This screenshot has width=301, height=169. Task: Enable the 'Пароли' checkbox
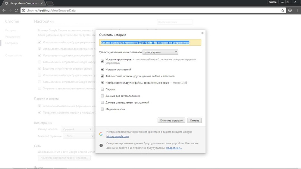click(x=103, y=89)
